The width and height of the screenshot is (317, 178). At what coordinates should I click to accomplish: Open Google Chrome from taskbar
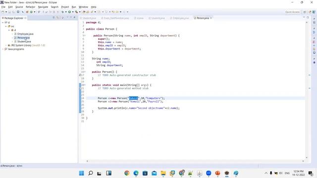(127, 173)
